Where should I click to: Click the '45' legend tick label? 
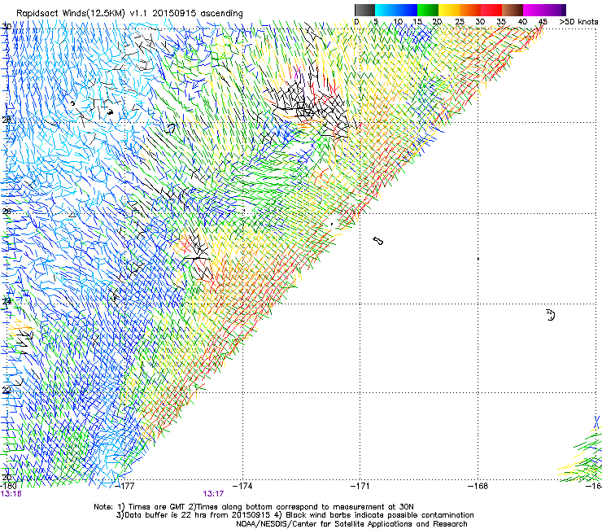click(543, 22)
